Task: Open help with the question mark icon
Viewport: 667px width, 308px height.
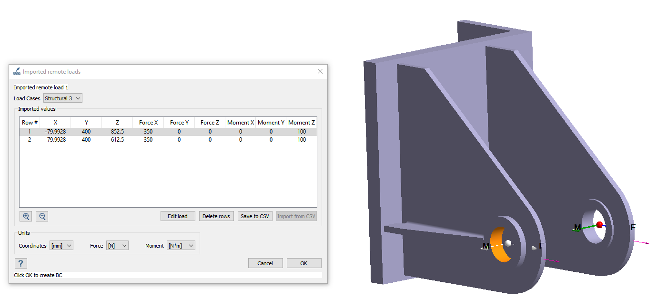Action: [20, 263]
